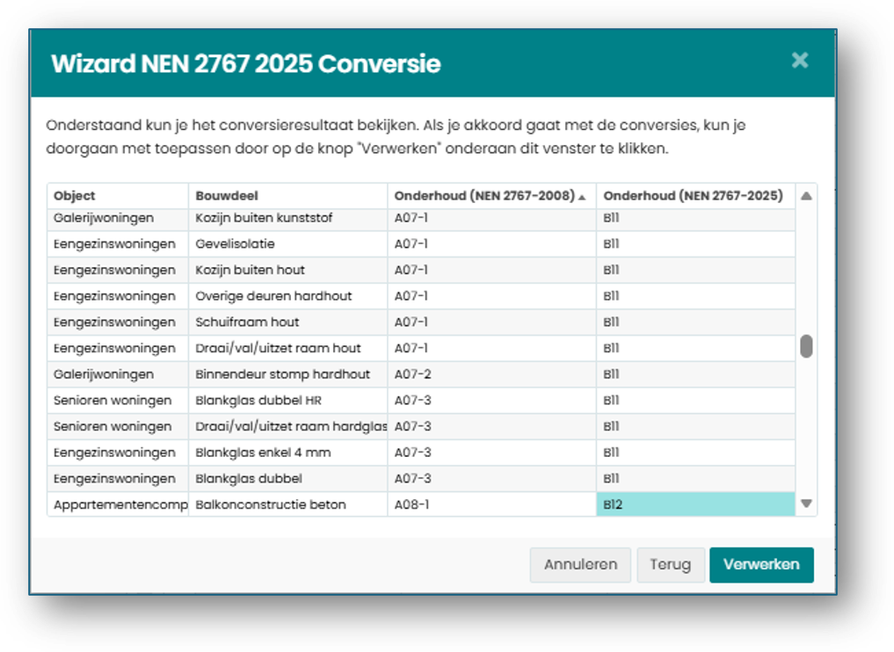
Task: Select the 'Draai/val/uitzet raam hardglas' cell
Action: 288,426
